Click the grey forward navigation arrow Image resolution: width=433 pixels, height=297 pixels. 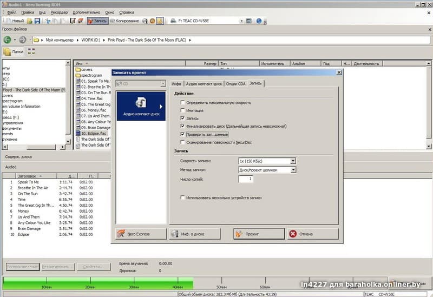coord(23,39)
